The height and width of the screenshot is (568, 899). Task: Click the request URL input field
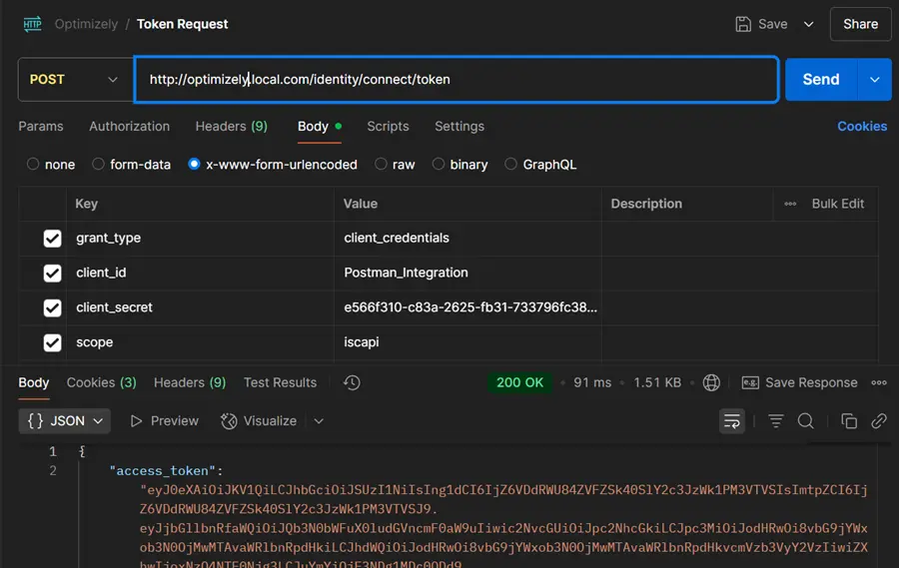[456, 80]
